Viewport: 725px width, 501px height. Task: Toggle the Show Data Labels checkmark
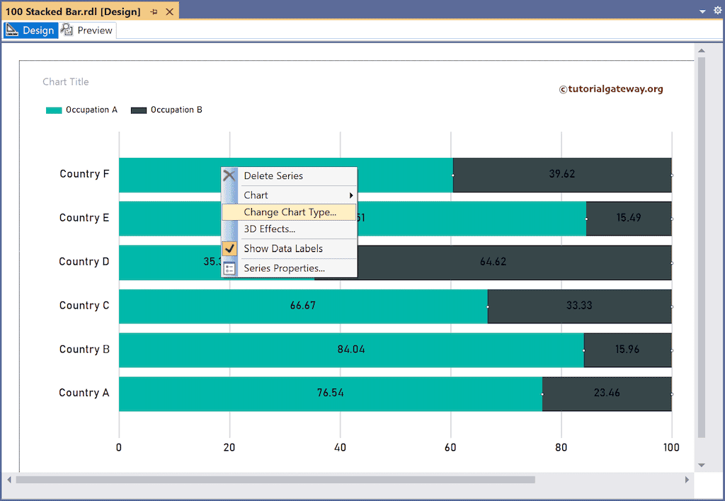[x=229, y=248]
